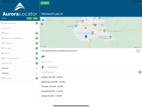
Task: Click the Aurora logo below the address
Action: tap(43, 57)
